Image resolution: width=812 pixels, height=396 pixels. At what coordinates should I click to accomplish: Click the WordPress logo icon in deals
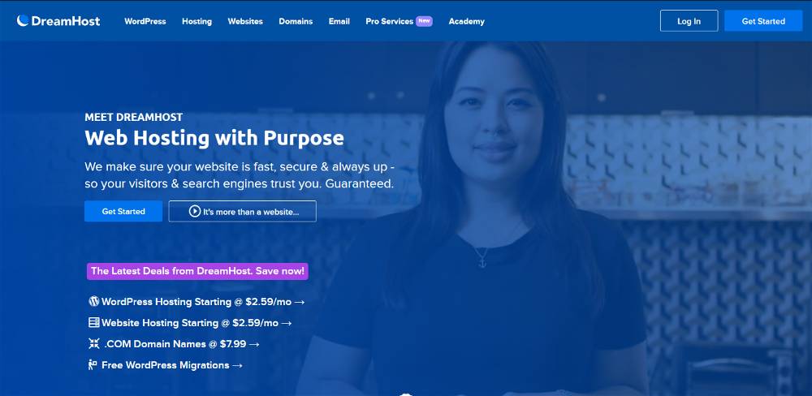(x=93, y=301)
